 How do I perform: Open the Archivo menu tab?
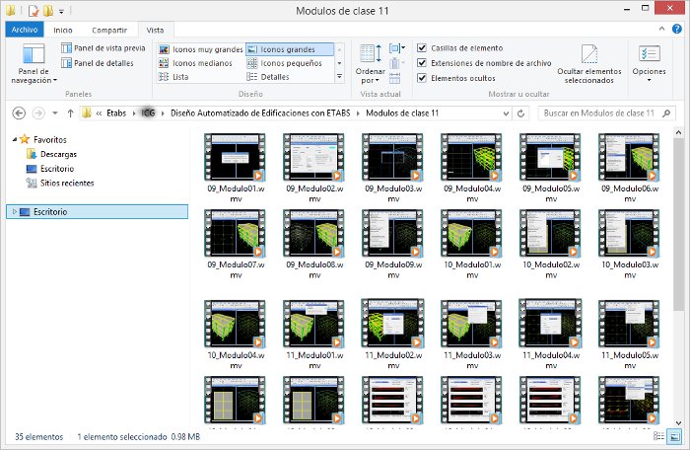click(25, 31)
